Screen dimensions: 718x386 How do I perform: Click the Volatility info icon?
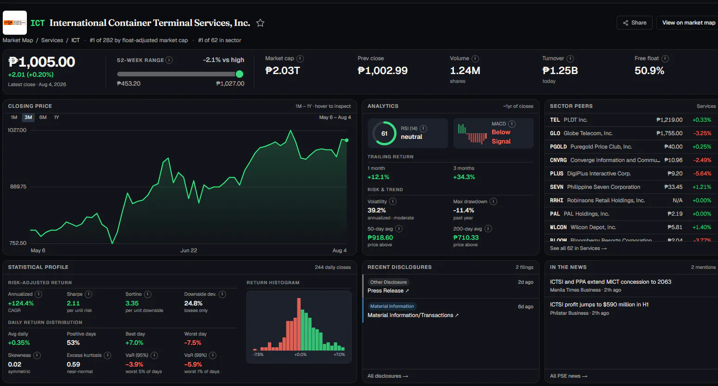393,201
